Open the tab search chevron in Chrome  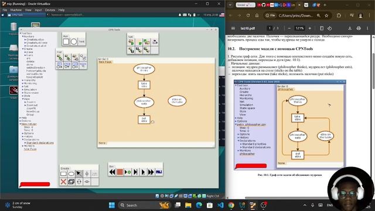pyautogui.click(x=230, y=5)
